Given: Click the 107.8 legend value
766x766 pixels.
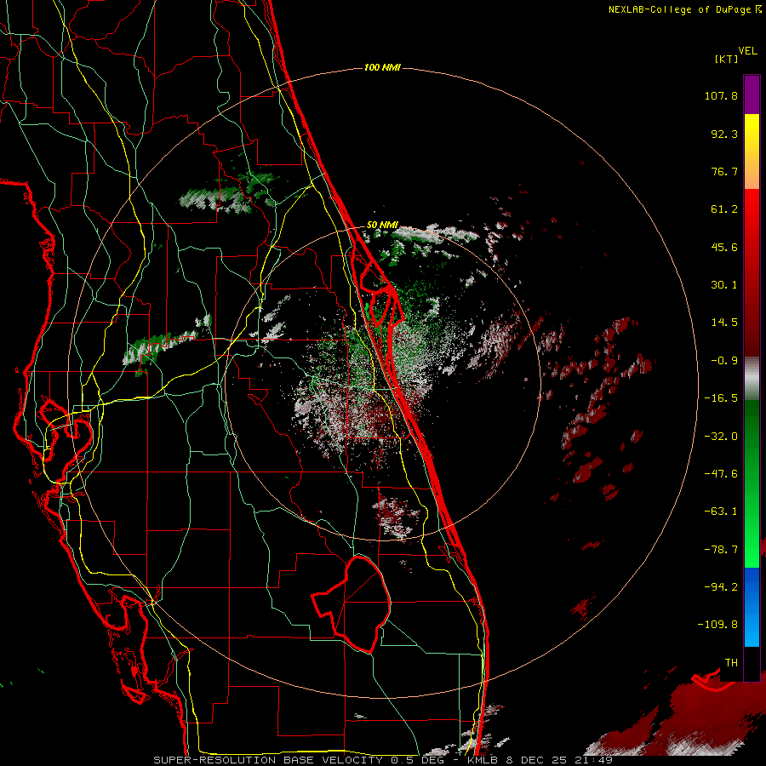Looking at the screenshot, I should tap(721, 95).
